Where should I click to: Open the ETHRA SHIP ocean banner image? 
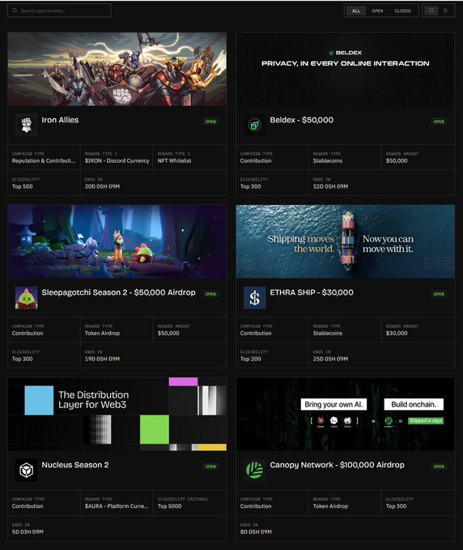[346, 241]
